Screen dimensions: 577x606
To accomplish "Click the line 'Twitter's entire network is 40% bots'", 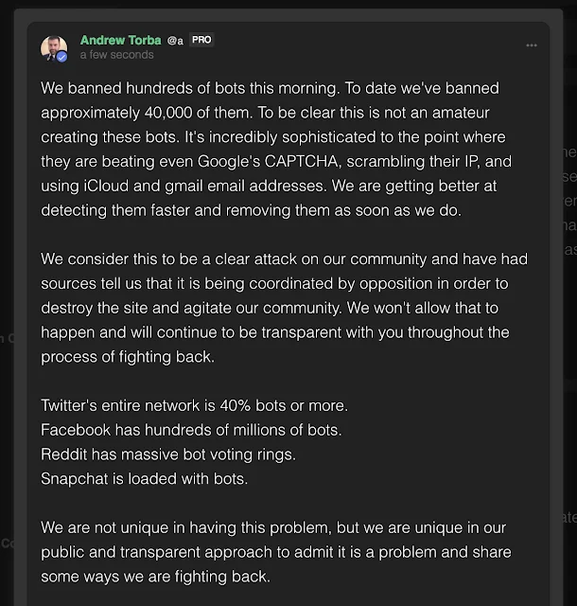I will [x=194, y=405].
